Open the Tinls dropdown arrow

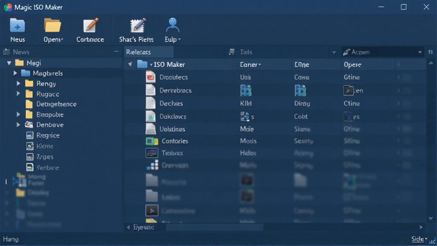[x=334, y=52]
